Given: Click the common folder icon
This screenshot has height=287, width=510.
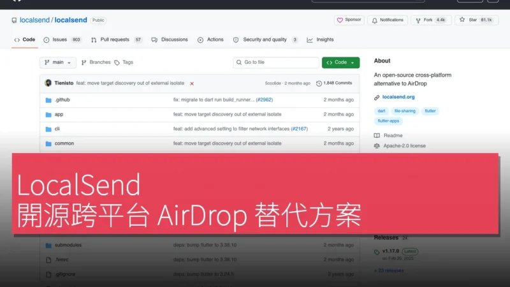Looking at the screenshot, I should [x=48, y=143].
